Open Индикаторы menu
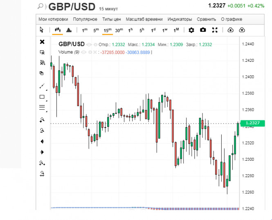Screen dimensions: 272x220 click(x=180, y=19)
